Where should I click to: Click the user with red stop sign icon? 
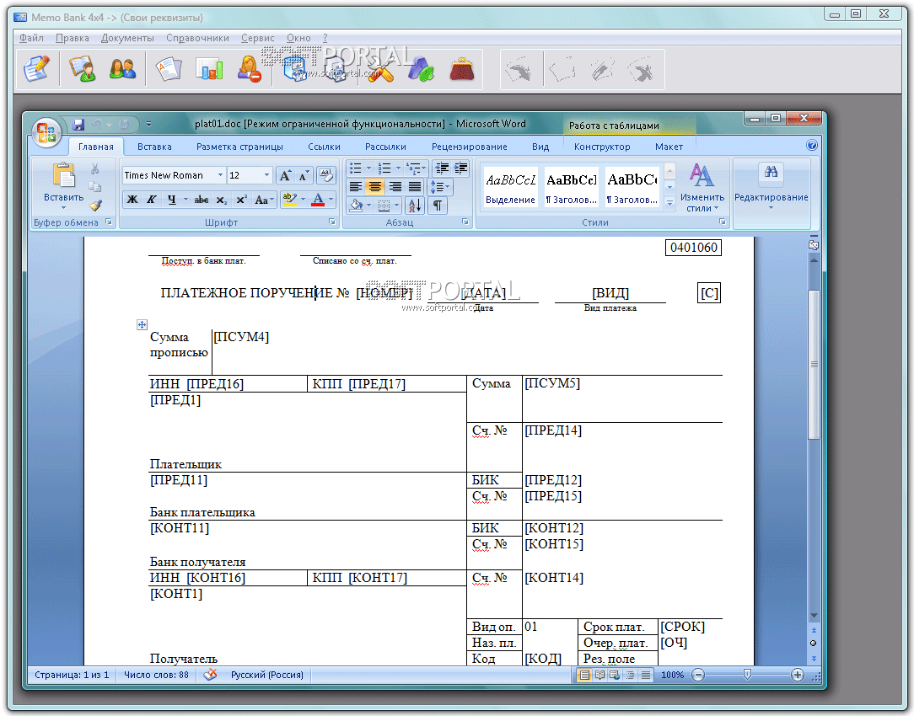point(250,69)
